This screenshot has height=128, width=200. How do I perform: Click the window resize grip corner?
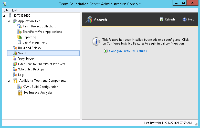point(196,124)
